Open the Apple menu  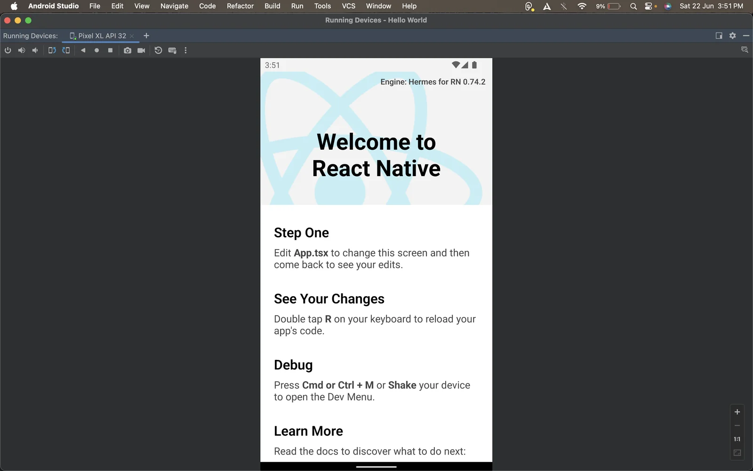click(14, 6)
